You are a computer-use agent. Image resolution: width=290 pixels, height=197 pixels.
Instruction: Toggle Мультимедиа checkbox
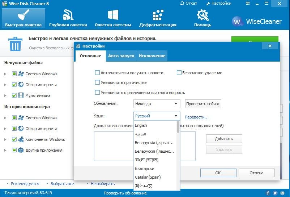14,95
